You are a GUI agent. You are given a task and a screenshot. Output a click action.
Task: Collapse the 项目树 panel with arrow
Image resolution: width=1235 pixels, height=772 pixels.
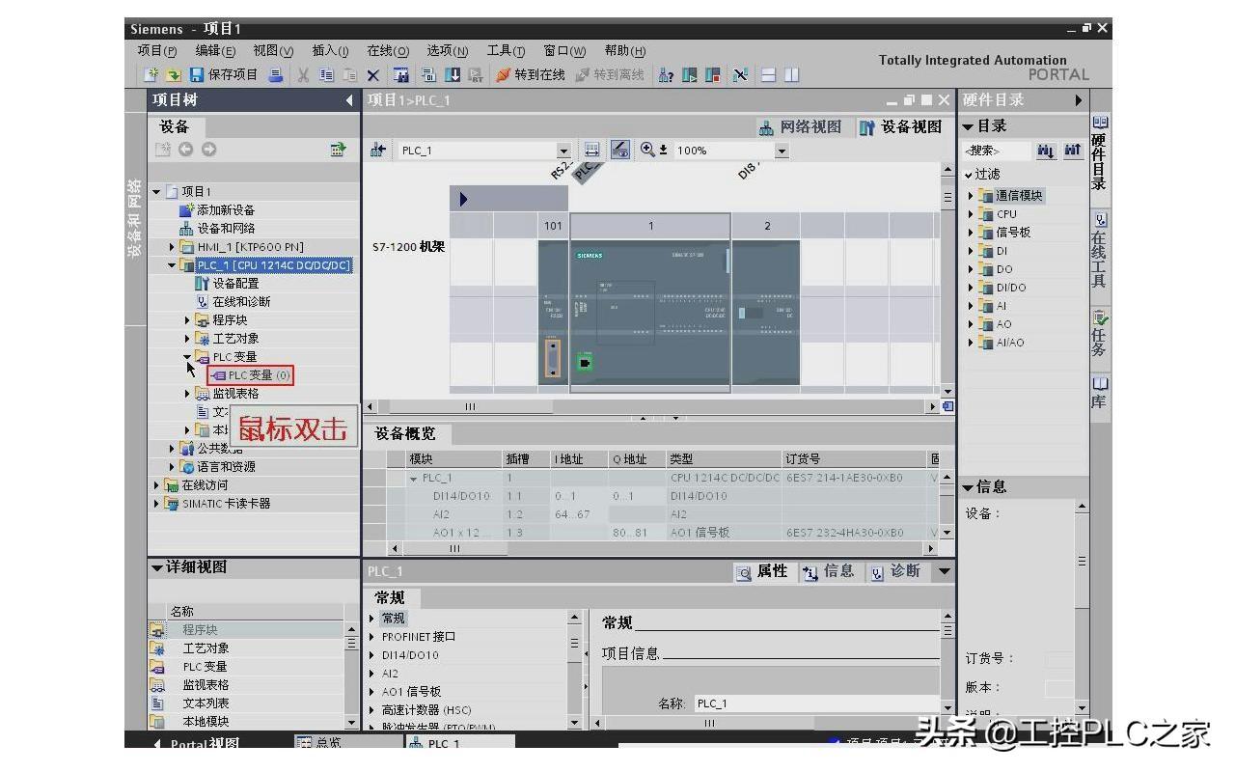click(349, 100)
